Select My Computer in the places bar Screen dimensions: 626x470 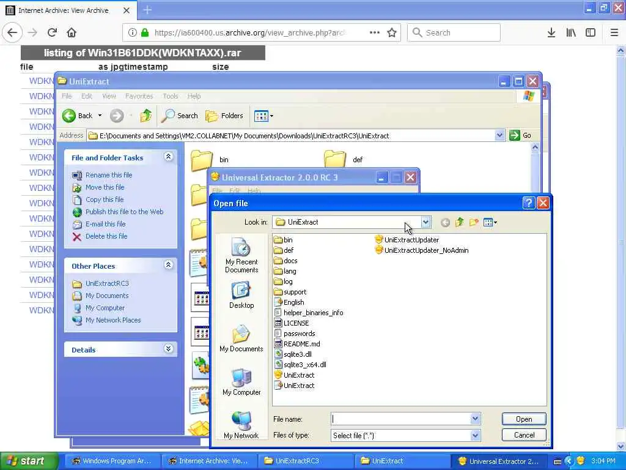tap(241, 382)
